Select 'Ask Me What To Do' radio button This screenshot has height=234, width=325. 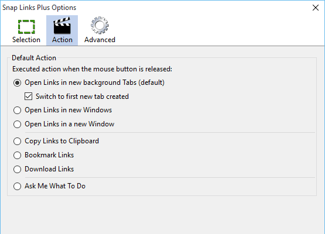(17, 186)
